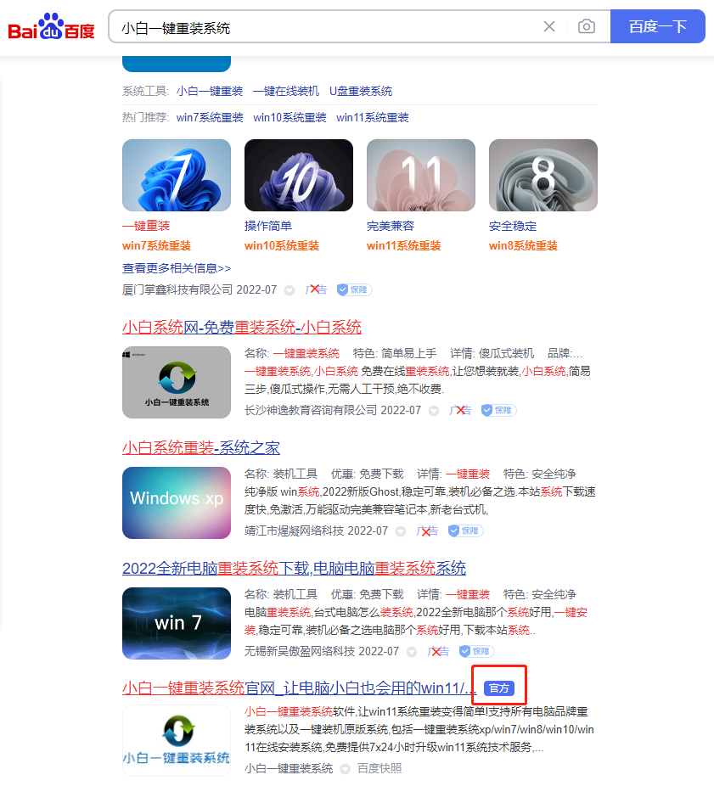Click the 广告 dismiss icon next to 厦门掌鑫科技

[316, 289]
